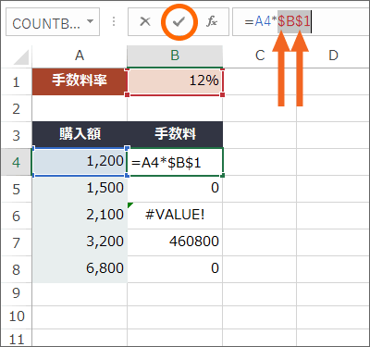The image size is (370, 347).
Task: Select column B header
Action: (x=175, y=56)
